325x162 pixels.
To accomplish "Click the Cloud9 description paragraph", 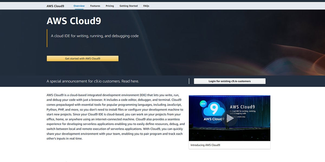I will 115,117.
